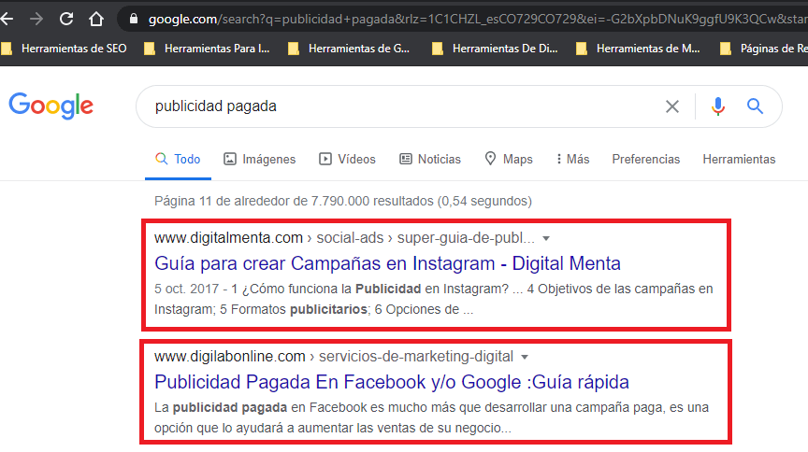
Task: Start voice search with the microphone icon
Action: pyautogui.click(x=718, y=106)
